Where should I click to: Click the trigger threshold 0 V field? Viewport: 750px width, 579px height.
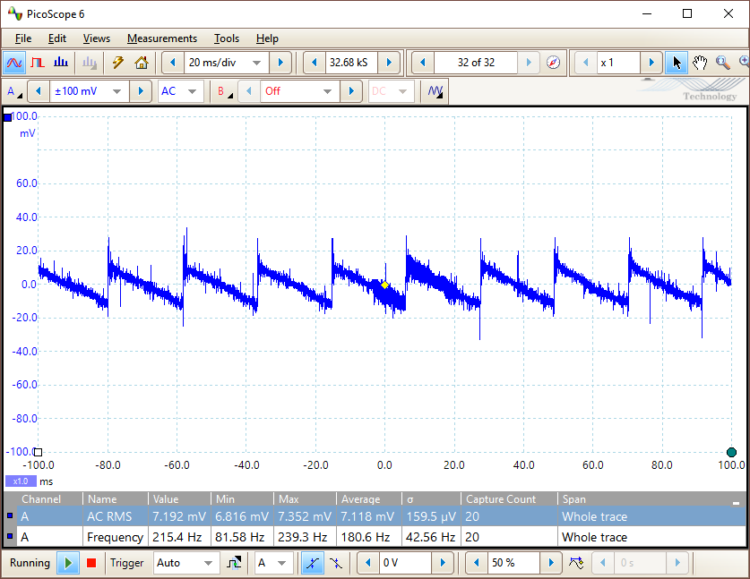(405, 563)
